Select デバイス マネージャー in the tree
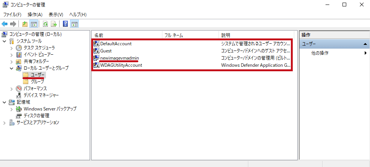This screenshot has height=167, width=370. (x=41, y=95)
